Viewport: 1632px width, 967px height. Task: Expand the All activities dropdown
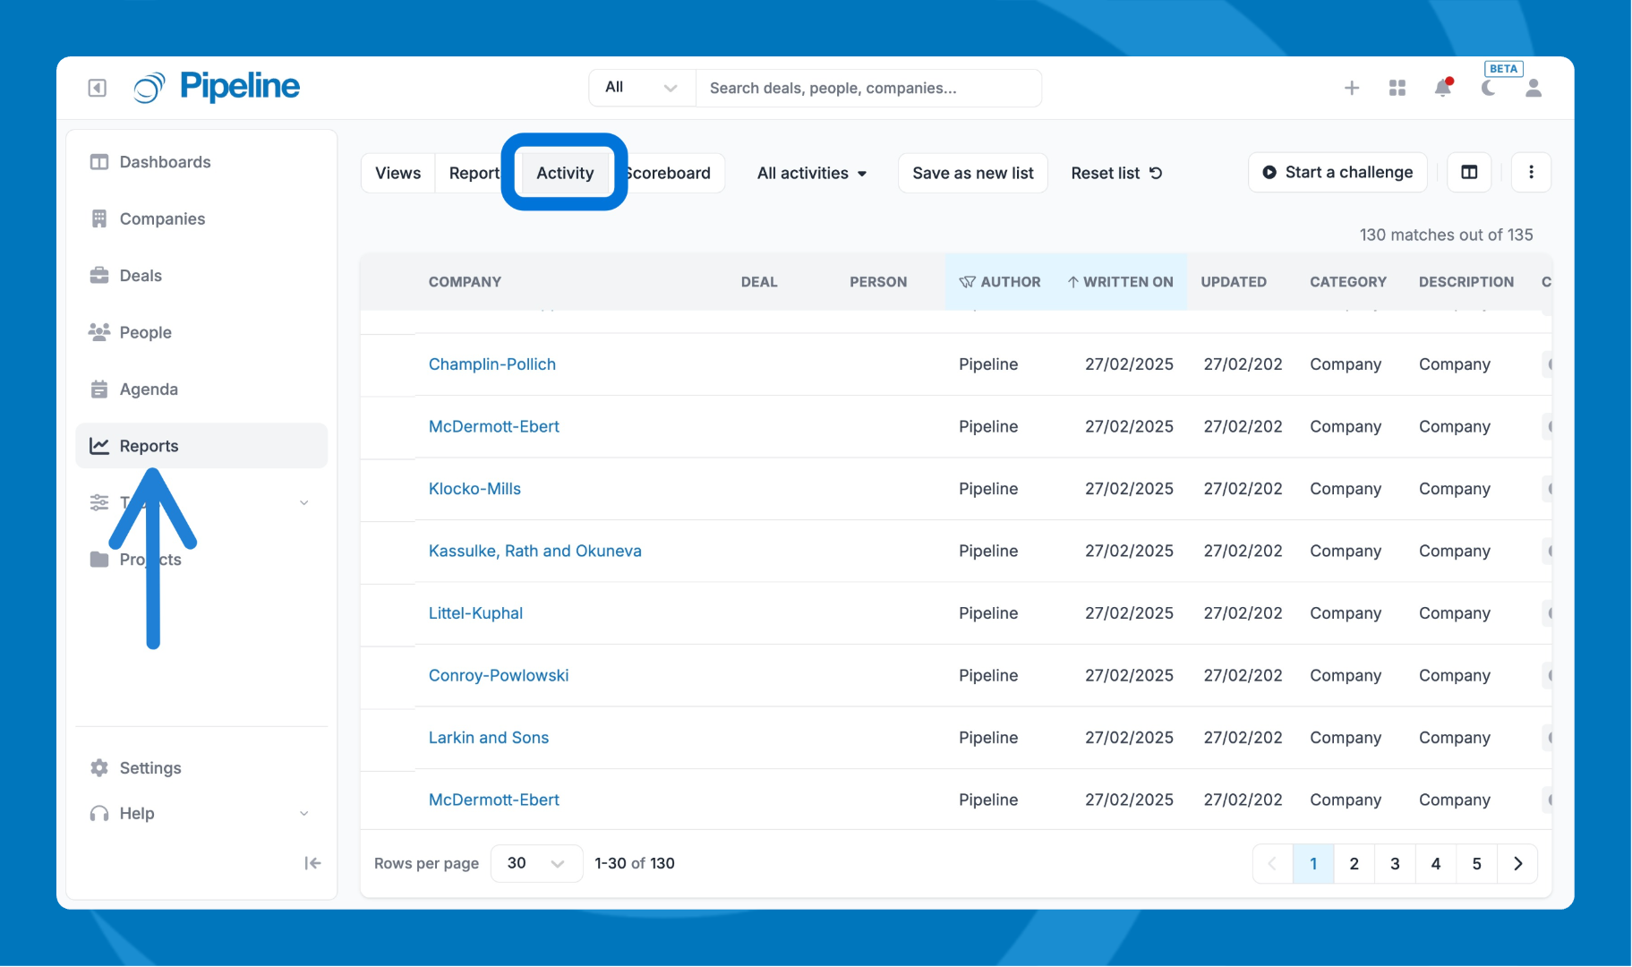point(811,173)
